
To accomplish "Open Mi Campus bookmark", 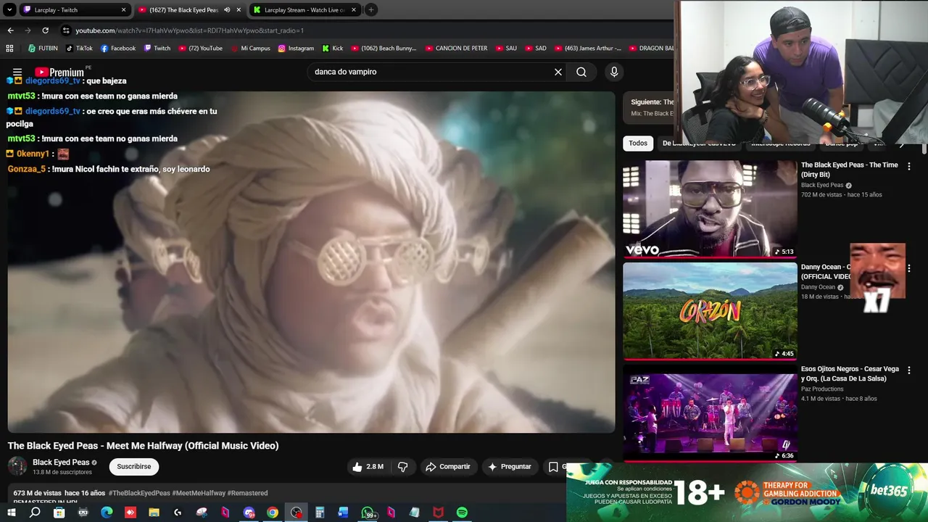I will pos(250,49).
